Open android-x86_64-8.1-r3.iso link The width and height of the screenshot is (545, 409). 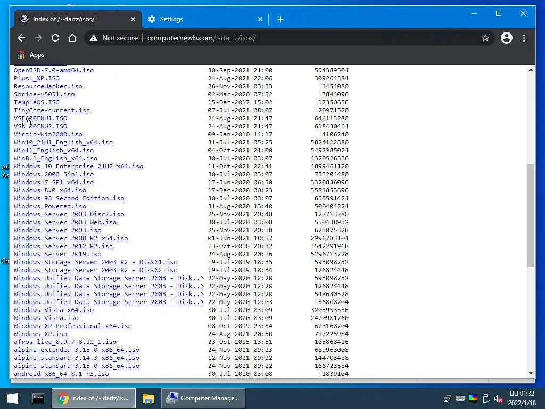click(61, 374)
